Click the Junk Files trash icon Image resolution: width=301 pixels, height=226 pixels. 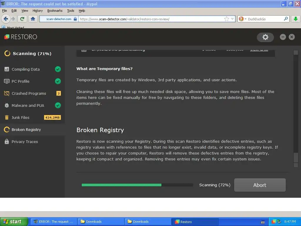(7, 117)
